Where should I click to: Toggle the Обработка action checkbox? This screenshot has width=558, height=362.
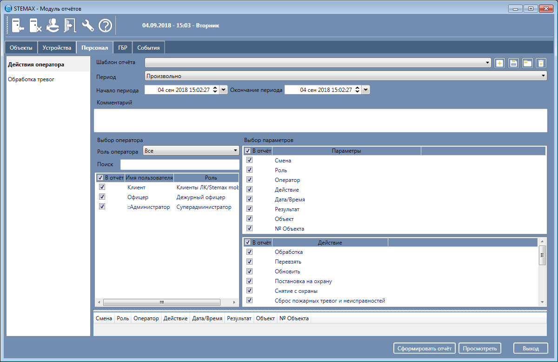[250, 251]
